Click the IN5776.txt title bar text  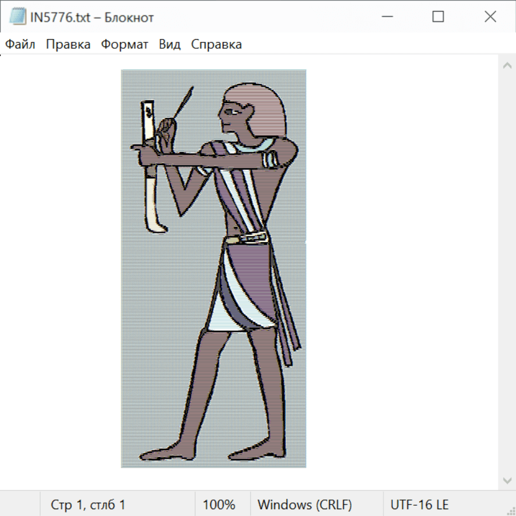pos(91,18)
